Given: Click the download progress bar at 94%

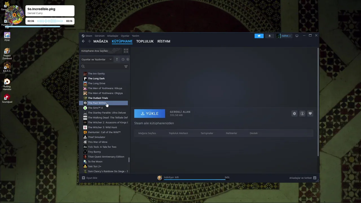Looking at the screenshot, I should coord(197,179).
